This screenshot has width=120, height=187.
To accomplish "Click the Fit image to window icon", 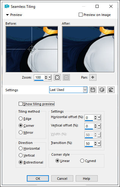I will (57, 77).
